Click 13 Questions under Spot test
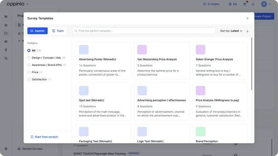Screen dimensions: 278x156 (88, 106)
